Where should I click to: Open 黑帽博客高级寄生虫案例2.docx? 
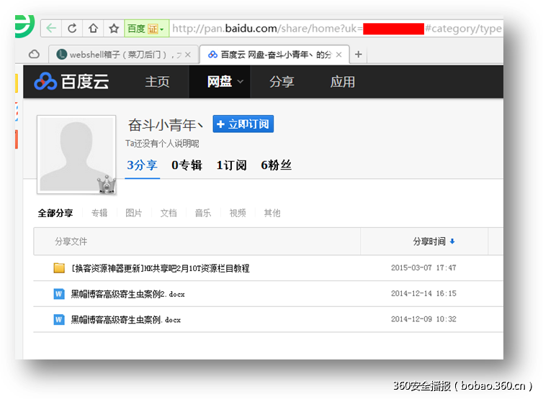pos(127,294)
